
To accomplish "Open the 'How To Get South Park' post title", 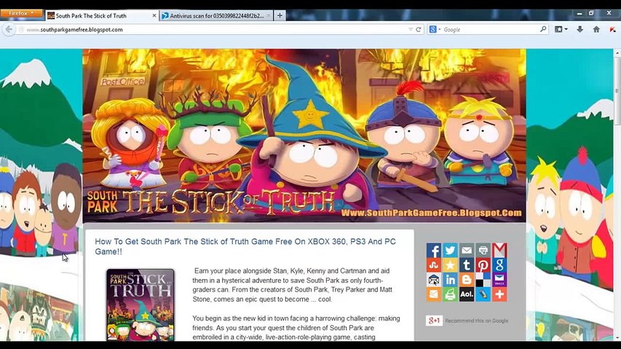I will point(245,246).
